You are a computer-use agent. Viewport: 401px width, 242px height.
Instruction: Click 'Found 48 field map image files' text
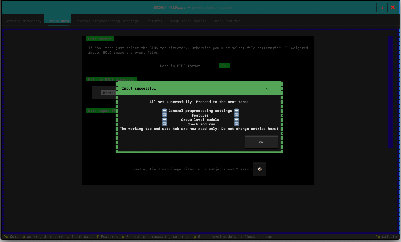[192, 169]
